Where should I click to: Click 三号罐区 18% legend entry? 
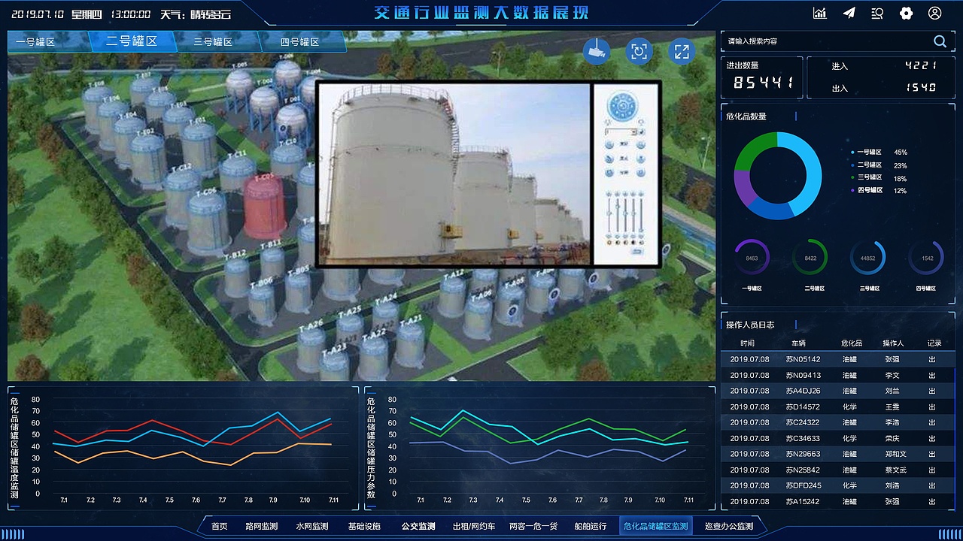(879, 177)
